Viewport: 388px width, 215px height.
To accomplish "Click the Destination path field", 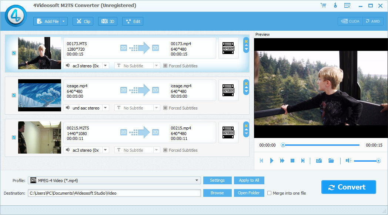I will [114, 193].
